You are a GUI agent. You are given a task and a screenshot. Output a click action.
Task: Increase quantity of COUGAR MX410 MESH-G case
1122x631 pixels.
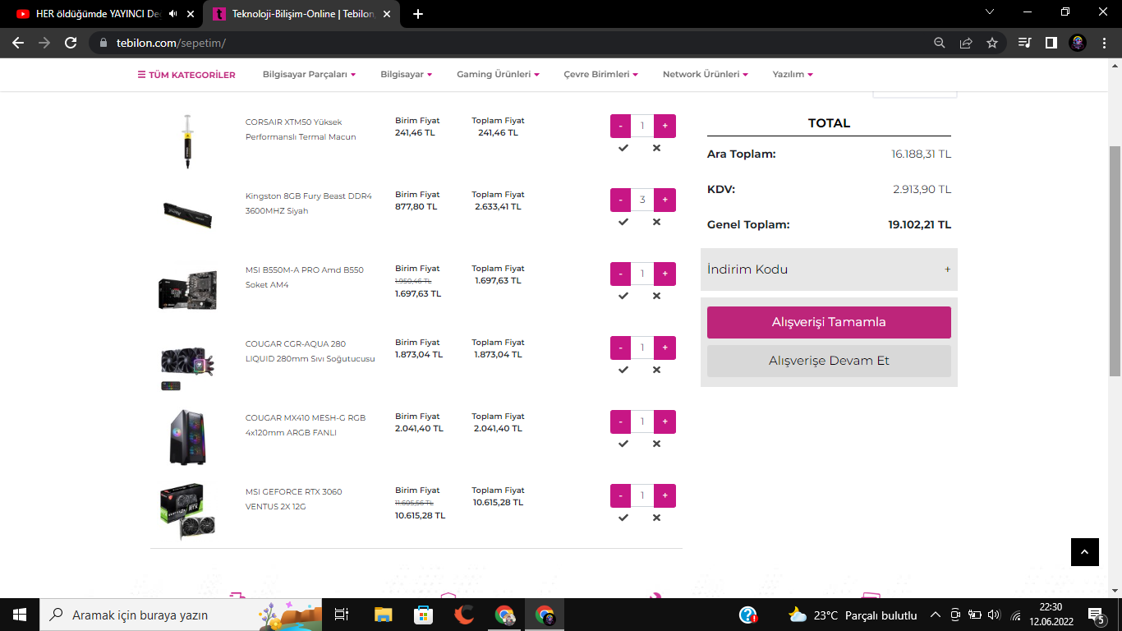point(664,421)
